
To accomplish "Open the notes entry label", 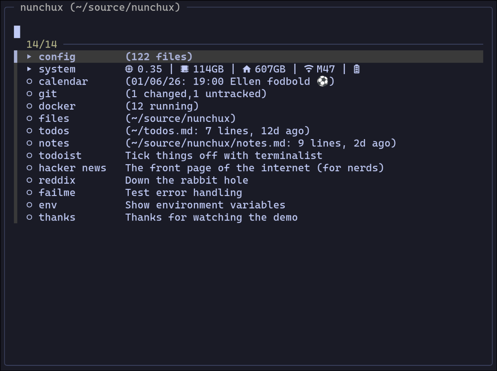I will click(54, 143).
